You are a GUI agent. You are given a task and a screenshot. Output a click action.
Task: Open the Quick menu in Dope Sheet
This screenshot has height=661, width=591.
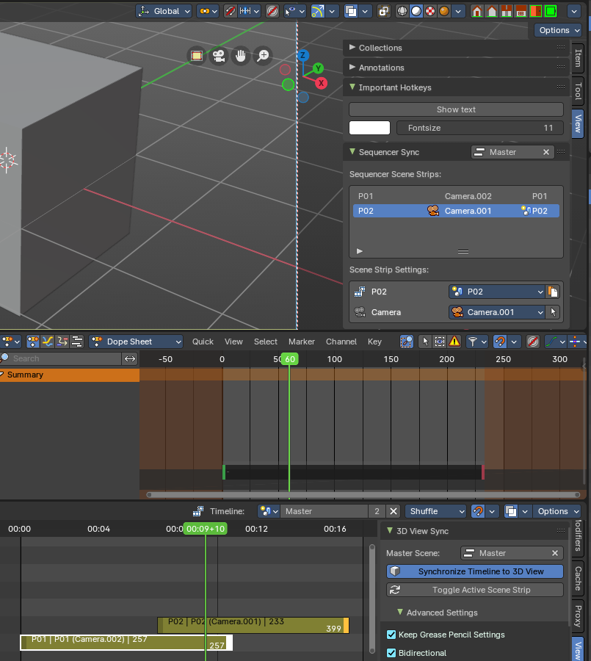(203, 342)
